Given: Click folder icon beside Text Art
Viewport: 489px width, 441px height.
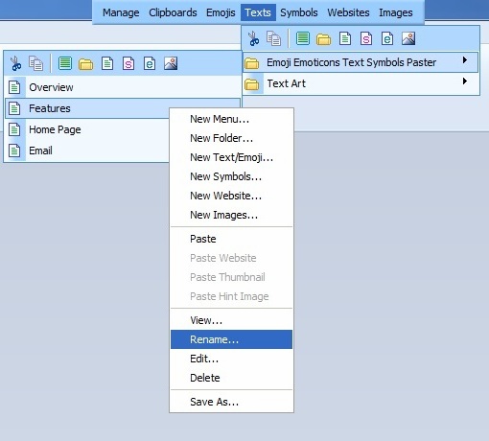Looking at the screenshot, I should [252, 84].
